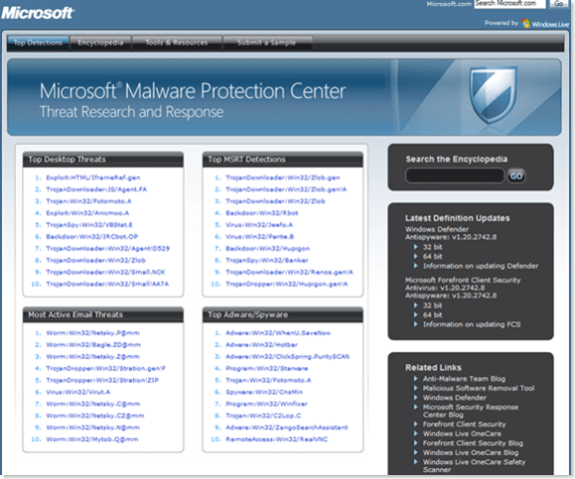Open TrojanDownloader:JS/Agent.FA link
The image size is (575, 479).
[x=97, y=190]
